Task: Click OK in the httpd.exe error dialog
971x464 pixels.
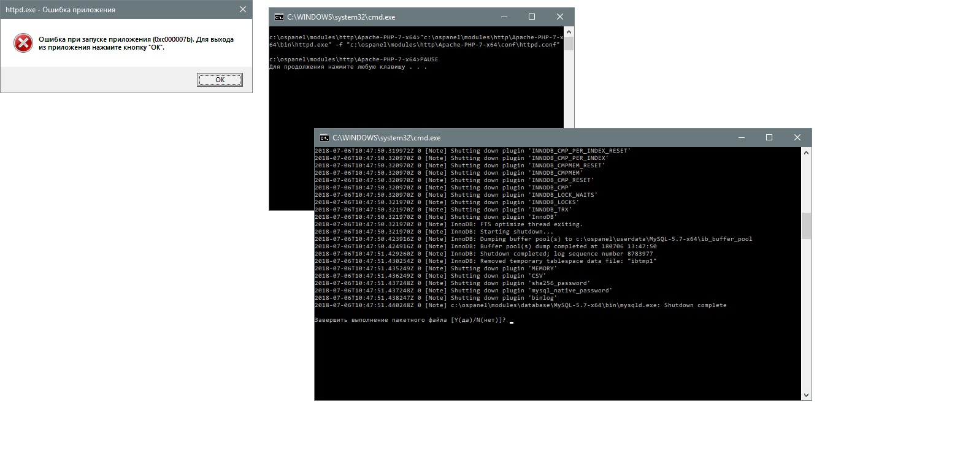Action: (x=220, y=80)
